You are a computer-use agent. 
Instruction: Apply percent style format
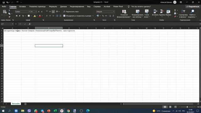click(x=103, y=16)
